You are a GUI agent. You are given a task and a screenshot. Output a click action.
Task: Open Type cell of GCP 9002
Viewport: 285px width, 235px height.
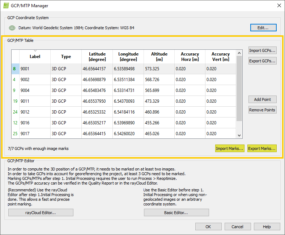65,80
